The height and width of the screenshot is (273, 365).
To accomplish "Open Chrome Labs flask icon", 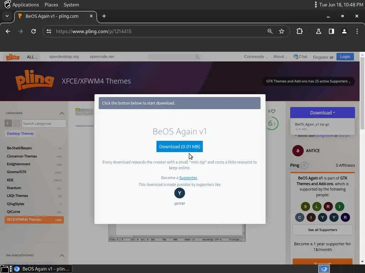I will coord(318,31).
